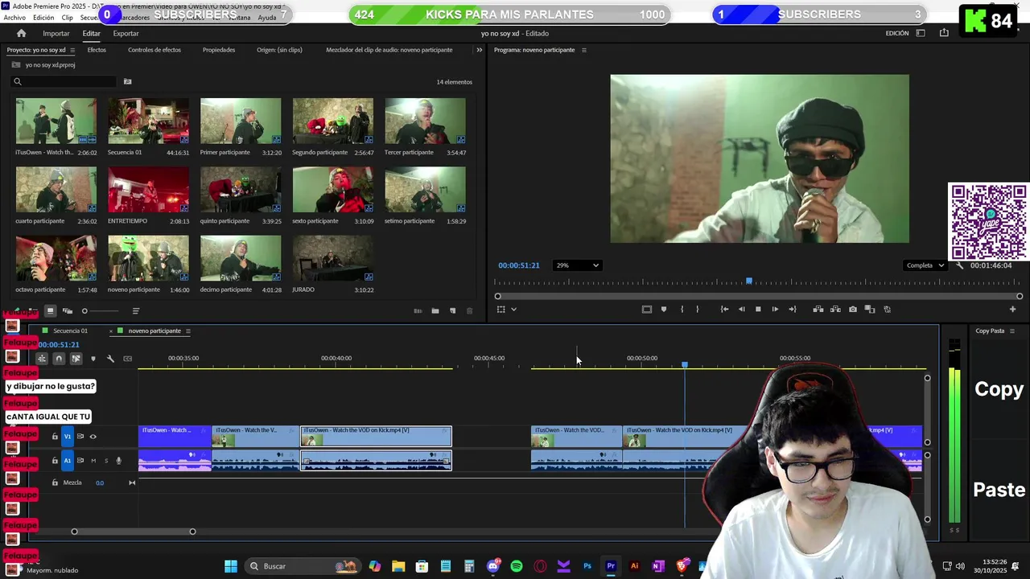The height and width of the screenshot is (579, 1030).
Task: Step forward one frame
Action: (775, 309)
